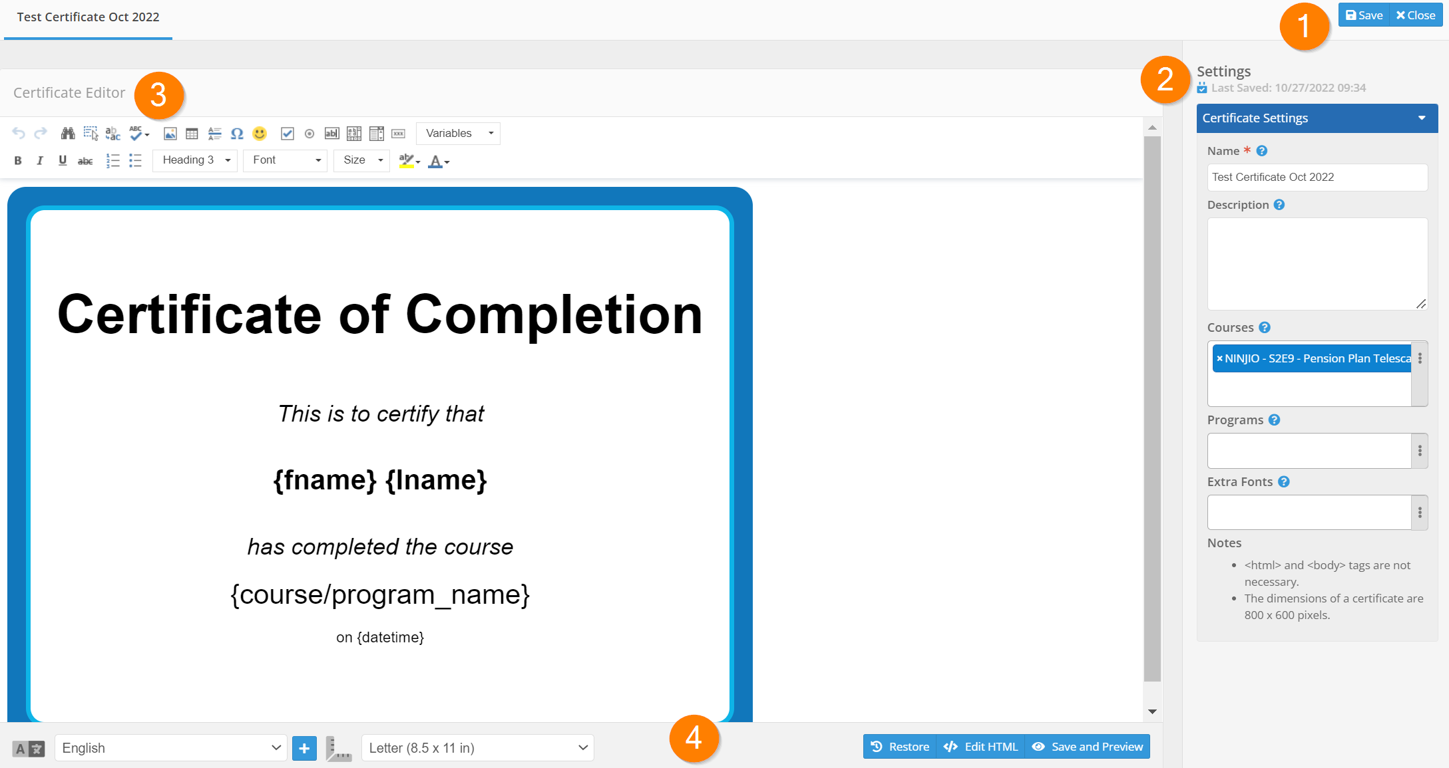Run the ABC spell checker
Image resolution: width=1449 pixels, height=768 pixels.
(139, 134)
